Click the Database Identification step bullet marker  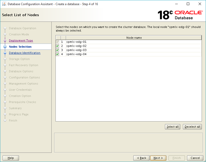(5, 53)
